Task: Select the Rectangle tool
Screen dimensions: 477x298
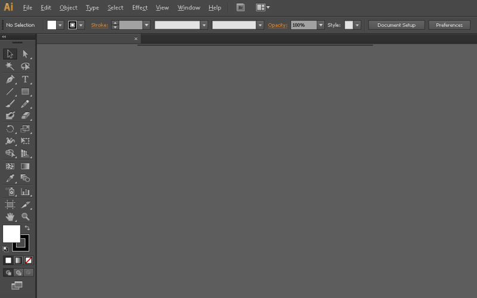Action: (25, 91)
